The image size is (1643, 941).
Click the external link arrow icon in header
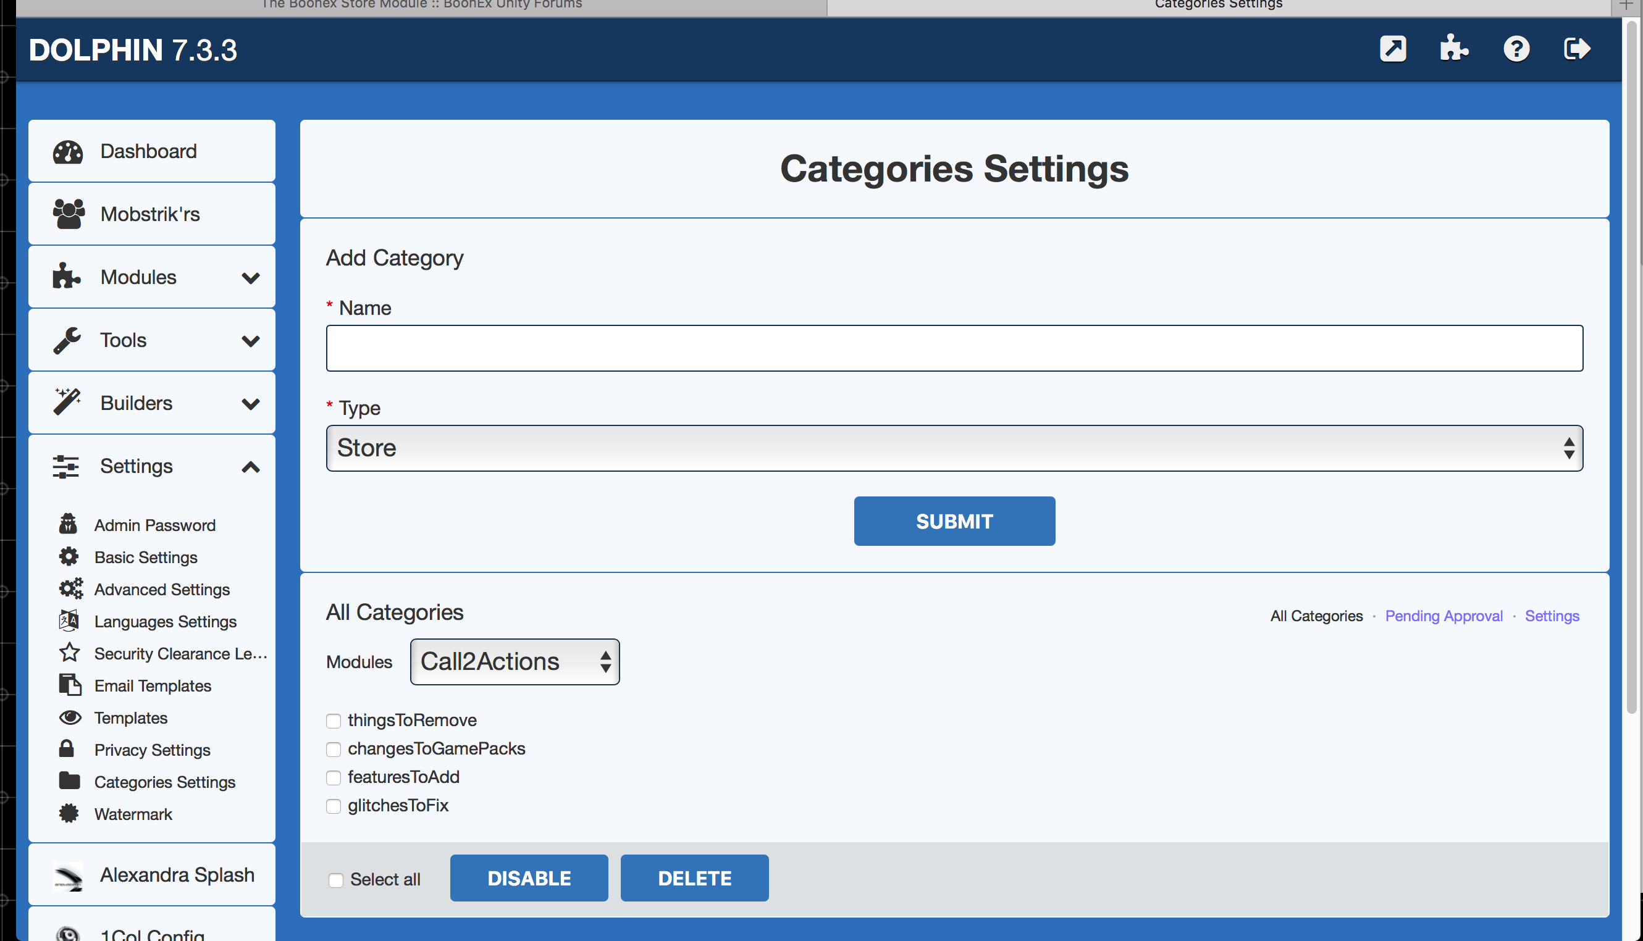click(1393, 49)
